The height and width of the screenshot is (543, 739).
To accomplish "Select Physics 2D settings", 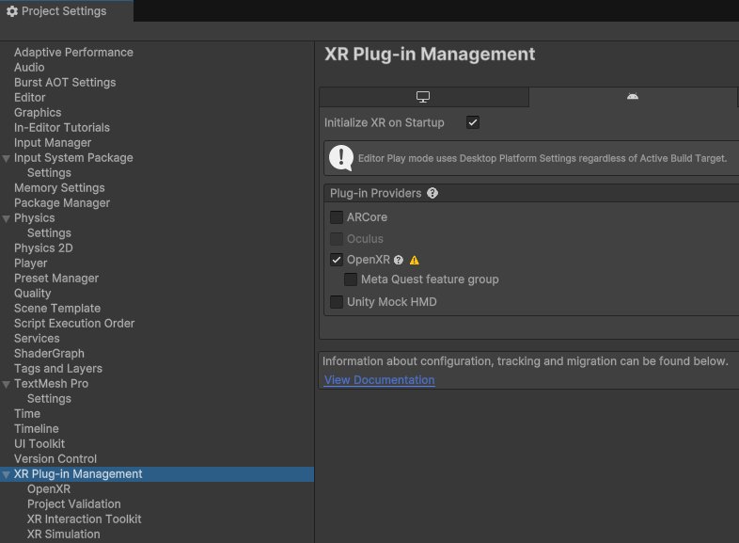I will (x=43, y=248).
